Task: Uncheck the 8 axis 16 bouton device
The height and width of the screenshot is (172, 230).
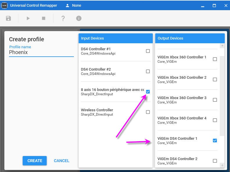Action: tap(148, 92)
